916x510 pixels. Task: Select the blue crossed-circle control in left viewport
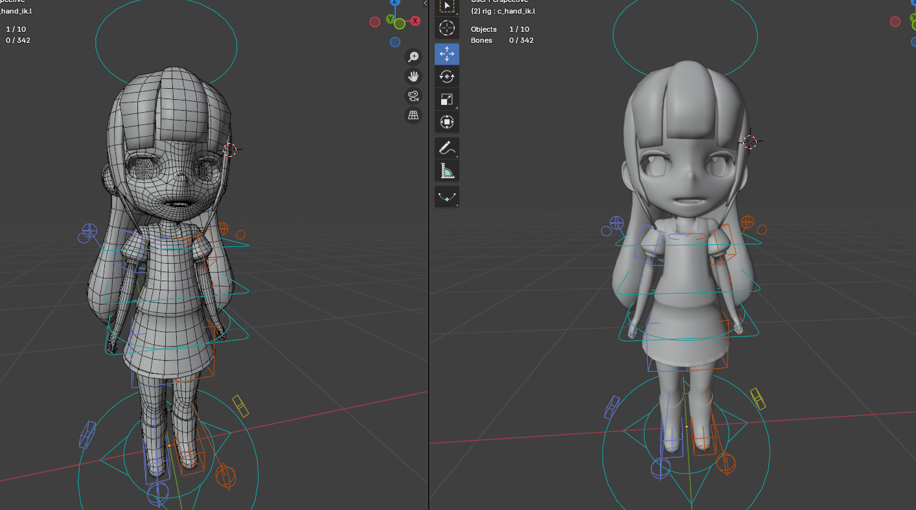[89, 231]
